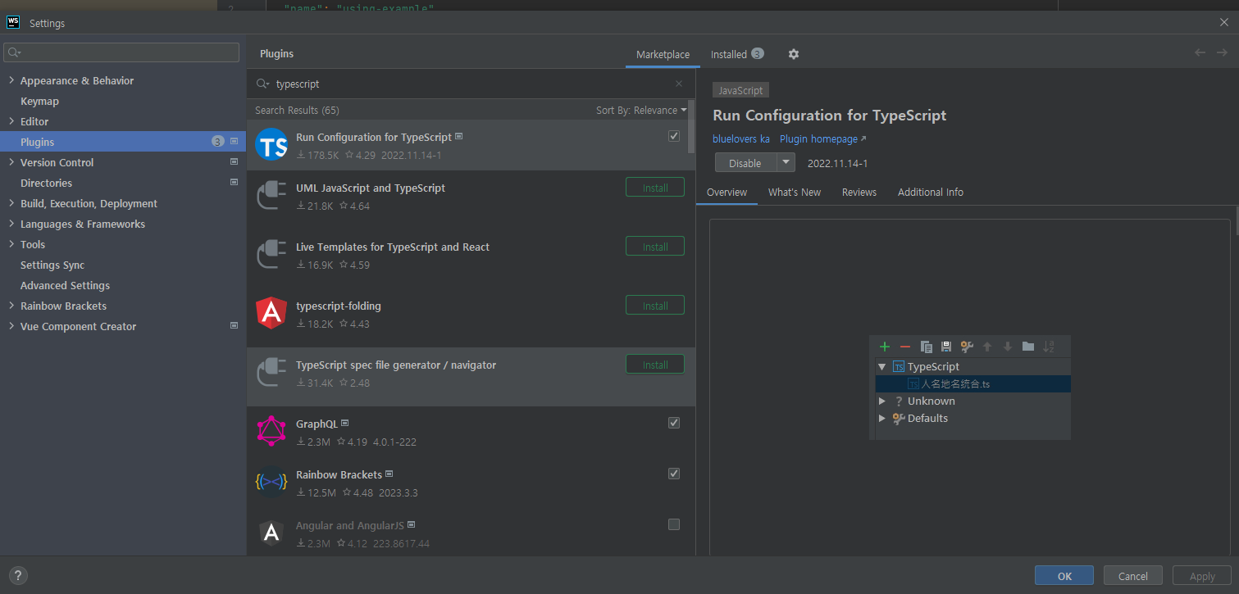Enable the Angular and AngularJS checkbox
Image resolution: width=1239 pixels, height=594 pixels.
pos(674,524)
